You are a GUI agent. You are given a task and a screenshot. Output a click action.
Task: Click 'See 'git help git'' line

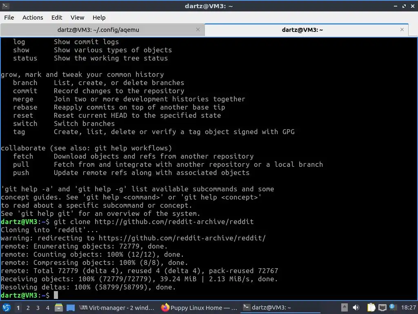point(100,213)
